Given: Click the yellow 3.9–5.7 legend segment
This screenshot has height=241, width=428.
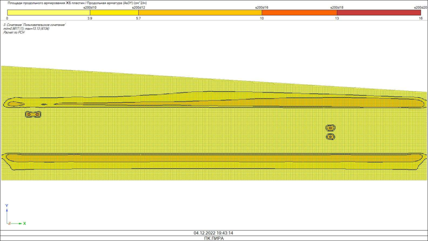Looking at the screenshot, I should [x=114, y=13].
